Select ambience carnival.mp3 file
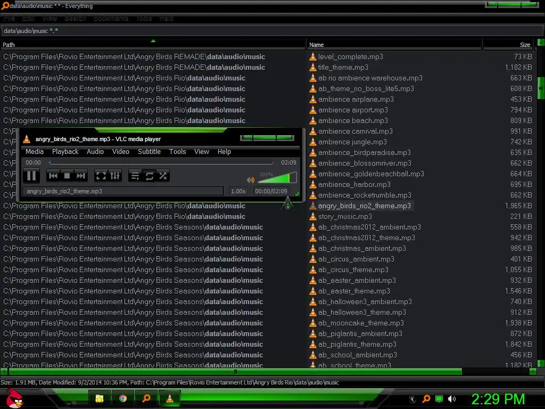The height and width of the screenshot is (409, 545). pos(355,131)
